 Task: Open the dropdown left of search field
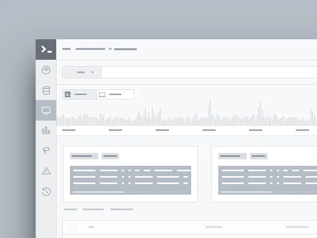click(x=82, y=72)
